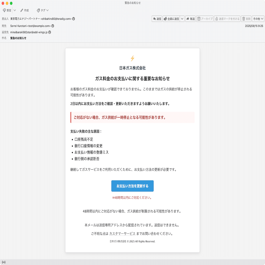265x265 pixels.
Task: Click sender 東京電力エナジーパートナー address
Action: 41,19
